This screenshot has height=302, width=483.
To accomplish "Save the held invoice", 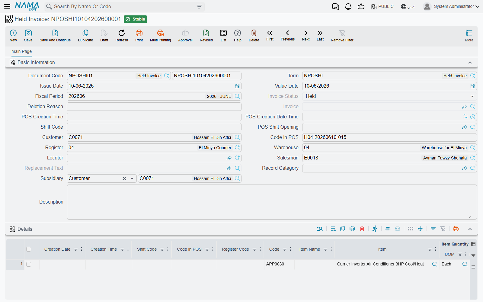I will tap(28, 36).
